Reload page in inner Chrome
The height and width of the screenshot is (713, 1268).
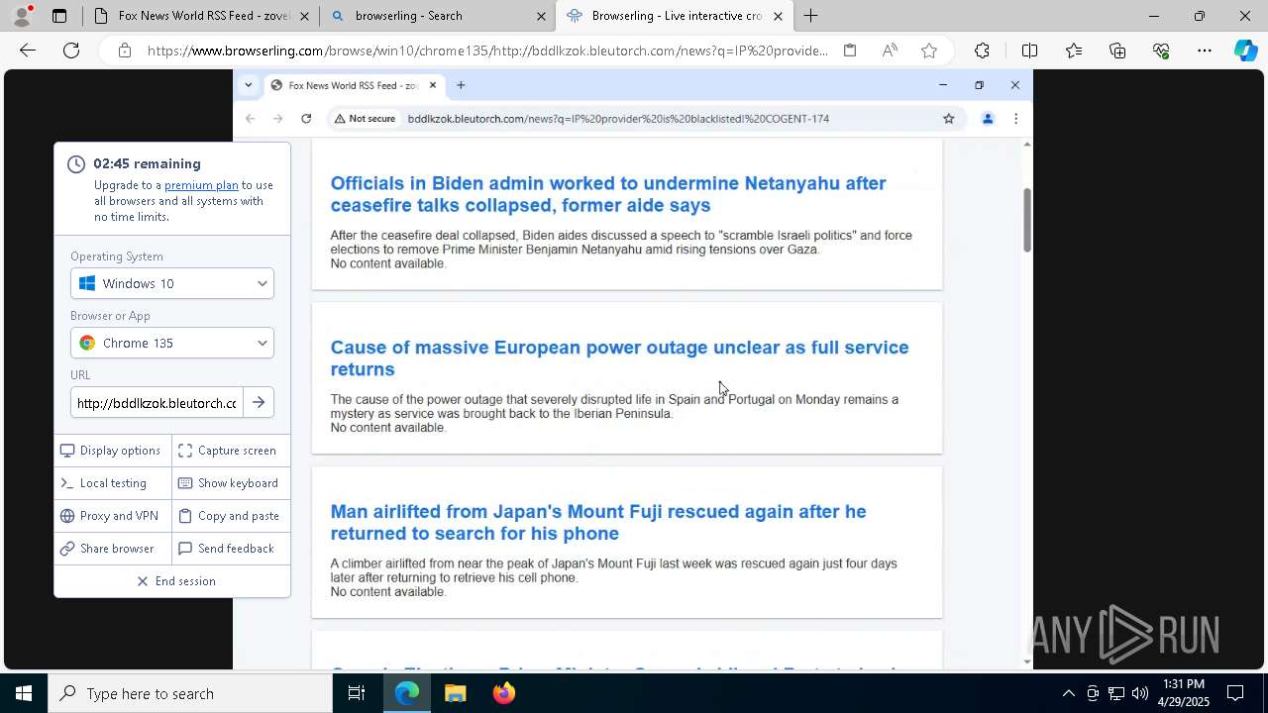[306, 119]
